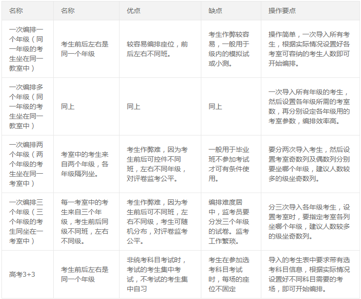The height and width of the screenshot is (299, 361).
Task: Click the 缺点 column header
Action: (215, 10)
